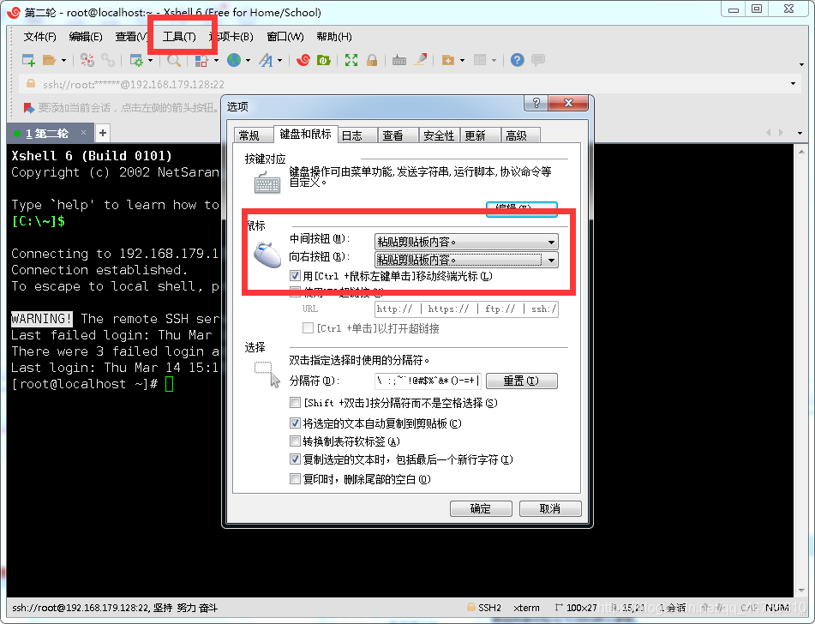The image size is (815, 624).
Task: Open the 编辑(E) menu
Action: (x=85, y=37)
